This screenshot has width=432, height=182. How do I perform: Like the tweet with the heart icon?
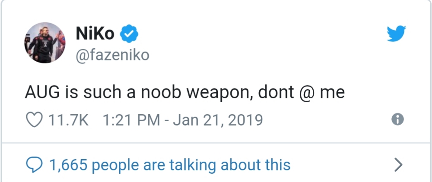click(35, 119)
